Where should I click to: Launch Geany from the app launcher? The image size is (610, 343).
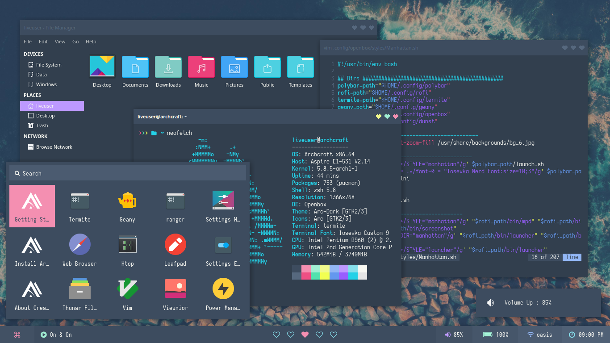[127, 206]
